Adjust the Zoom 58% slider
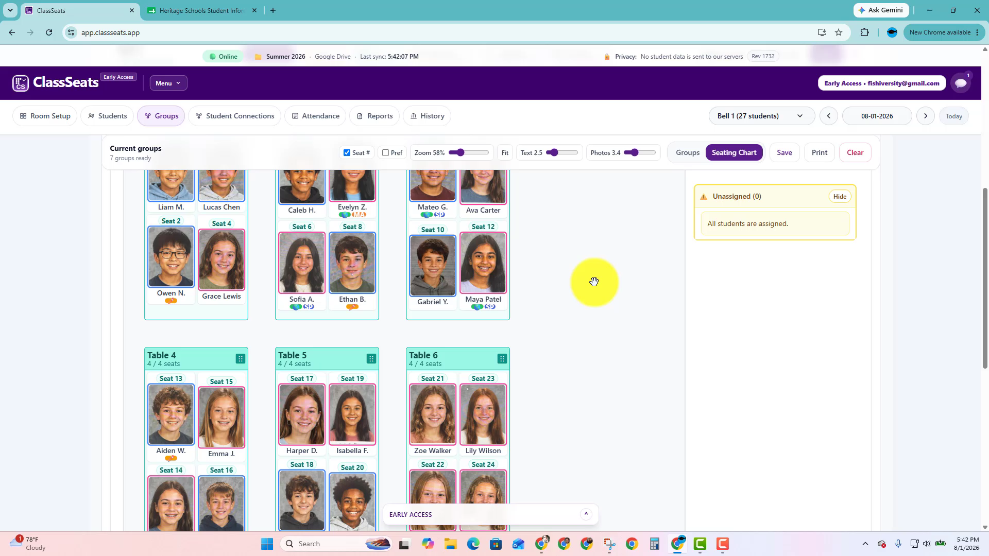 tap(468, 152)
